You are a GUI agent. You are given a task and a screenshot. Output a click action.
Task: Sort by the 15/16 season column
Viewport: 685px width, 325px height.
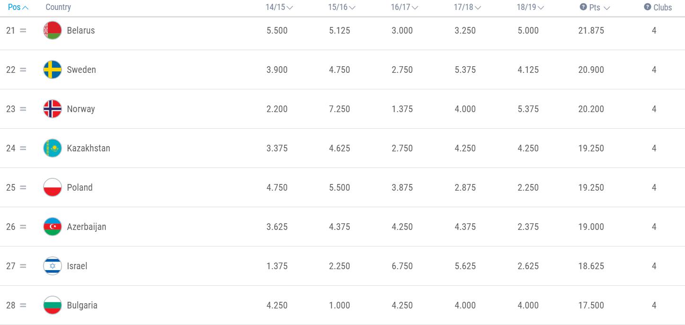(x=342, y=7)
